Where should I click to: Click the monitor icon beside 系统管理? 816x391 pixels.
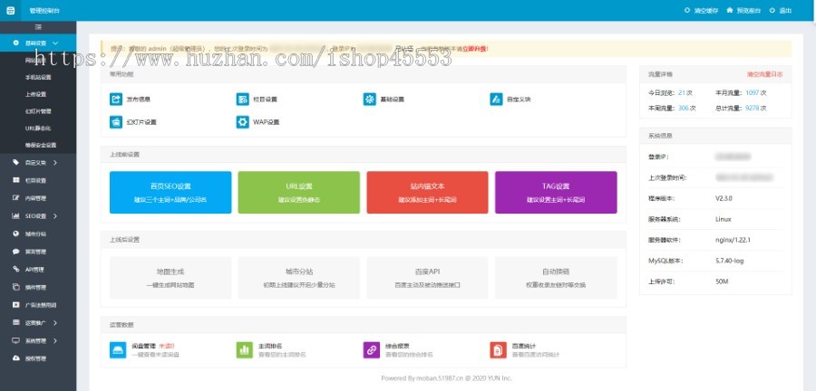tap(15, 340)
